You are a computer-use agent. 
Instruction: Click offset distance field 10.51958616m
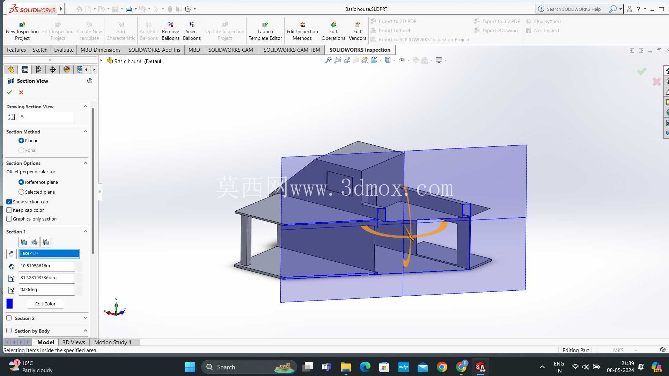point(47,266)
